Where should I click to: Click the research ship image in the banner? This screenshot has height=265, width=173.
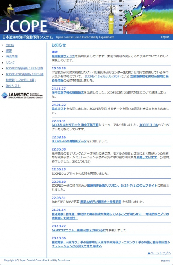coord(68,24)
